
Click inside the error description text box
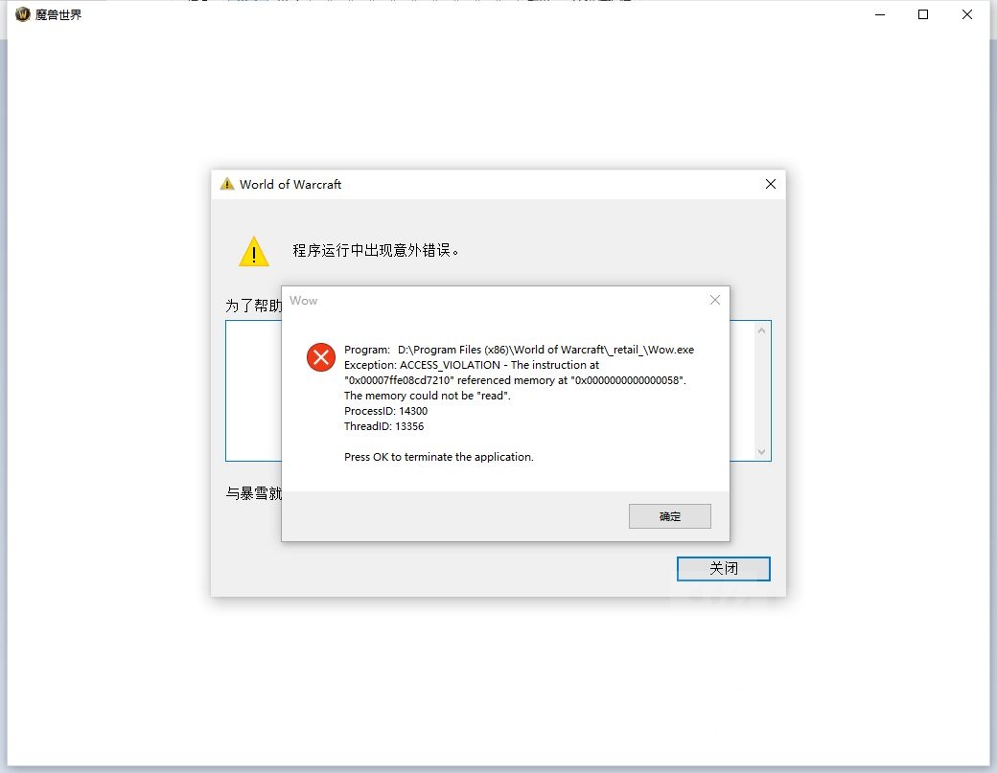[x=253, y=391]
